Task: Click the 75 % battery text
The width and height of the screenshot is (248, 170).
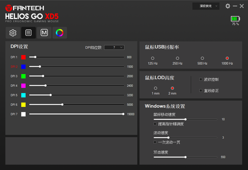Action: point(235,24)
